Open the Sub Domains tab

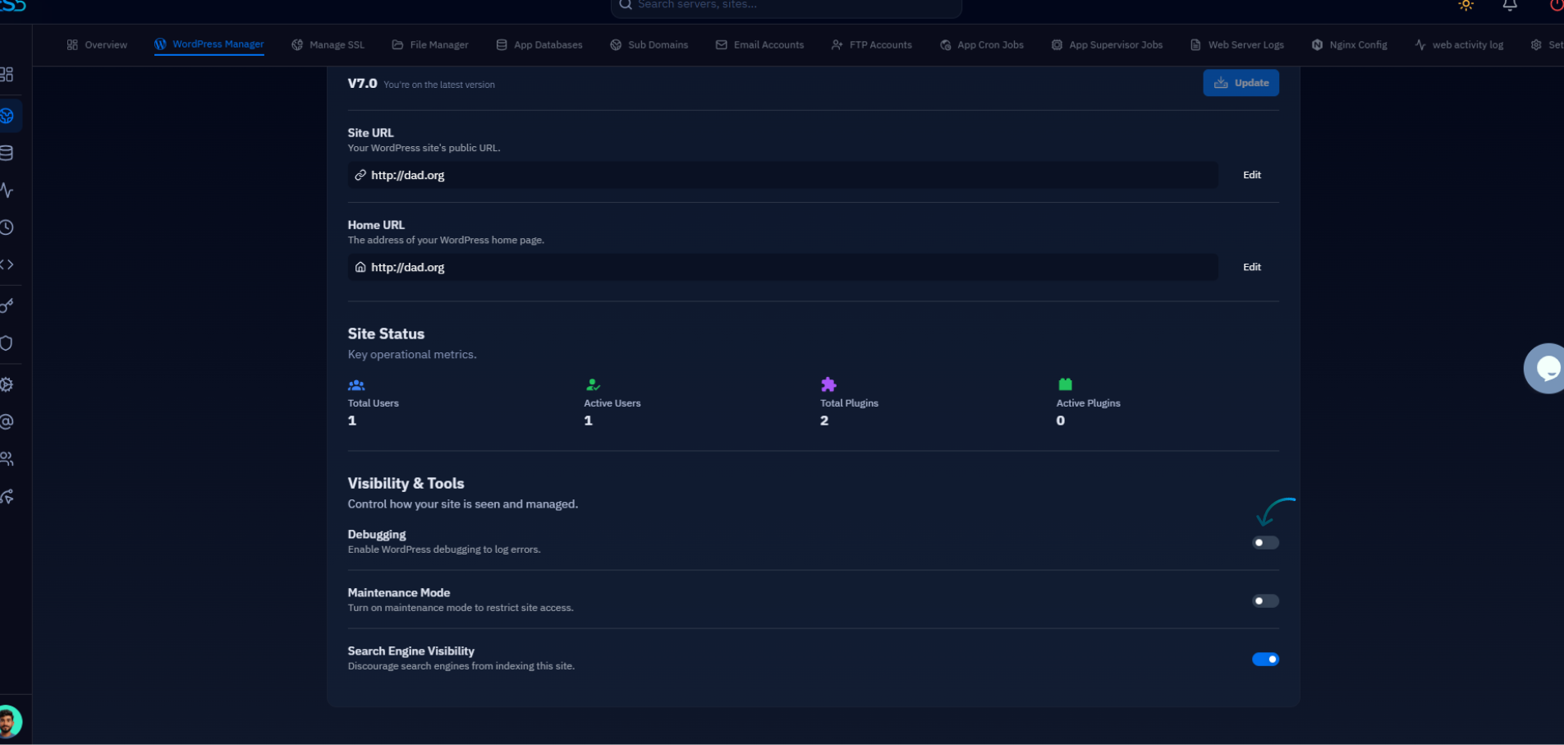click(649, 45)
